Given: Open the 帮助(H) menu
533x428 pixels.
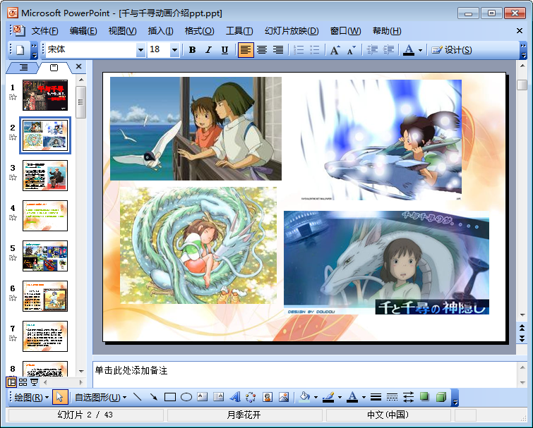Looking at the screenshot, I should coord(387,31).
